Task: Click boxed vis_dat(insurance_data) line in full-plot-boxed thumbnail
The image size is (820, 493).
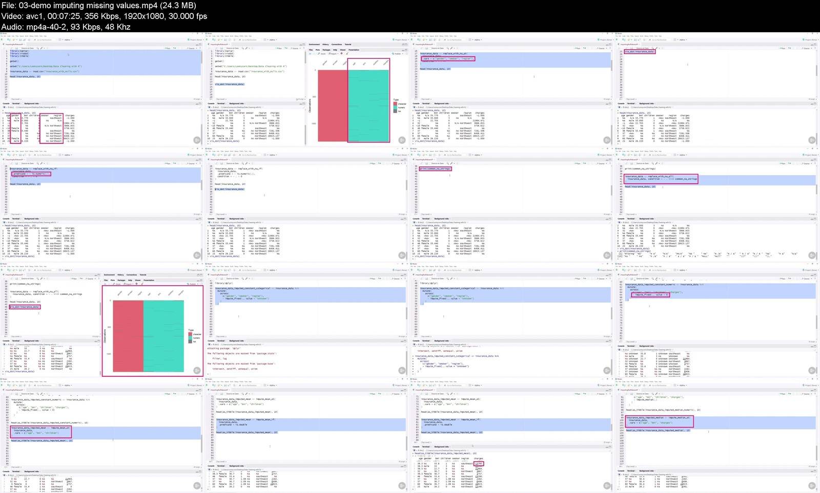Action: [25, 307]
